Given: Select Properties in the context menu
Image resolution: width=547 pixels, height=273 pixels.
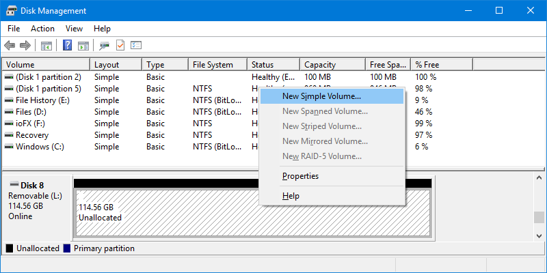Looking at the screenshot, I should 300,176.
